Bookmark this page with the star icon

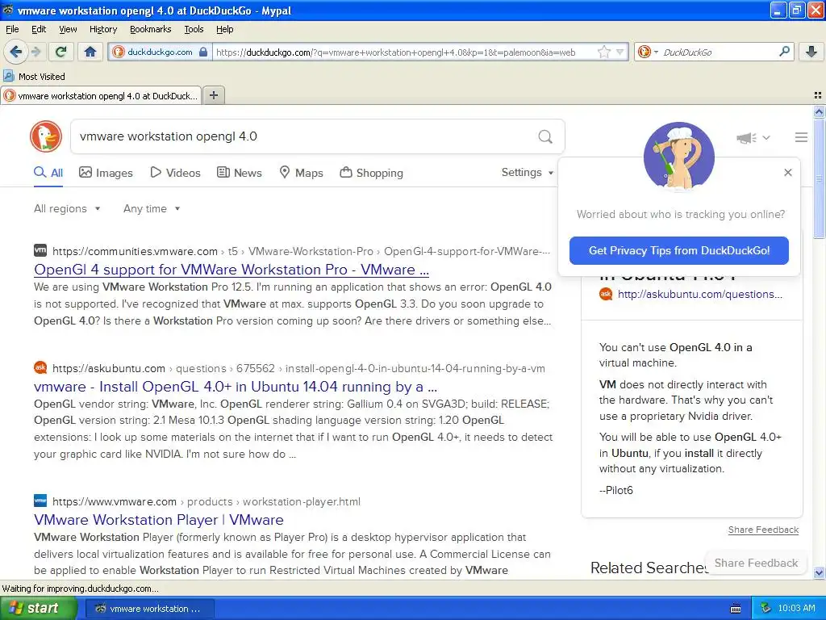[x=603, y=52]
